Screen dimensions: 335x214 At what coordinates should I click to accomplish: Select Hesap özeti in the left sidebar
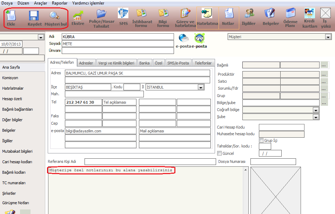13,99
